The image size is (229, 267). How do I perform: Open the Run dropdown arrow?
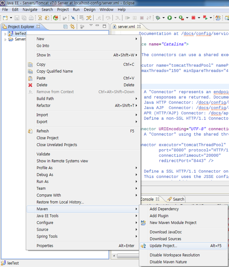175,18
